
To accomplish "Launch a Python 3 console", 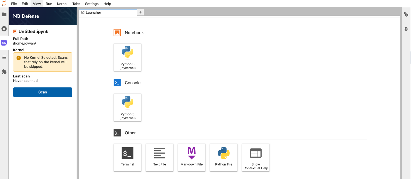I will [127, 107].
